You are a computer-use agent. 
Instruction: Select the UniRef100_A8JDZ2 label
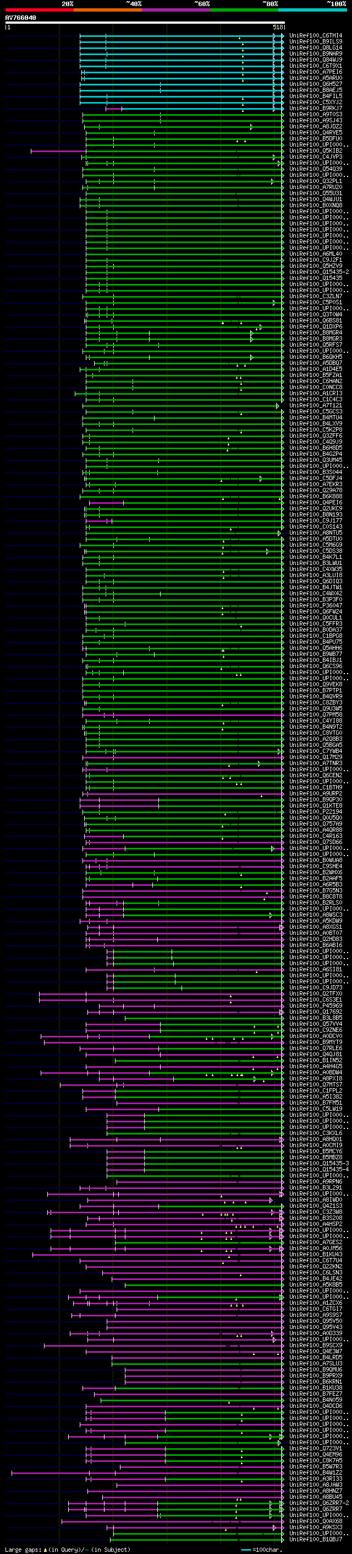click(x=316, y=126)
